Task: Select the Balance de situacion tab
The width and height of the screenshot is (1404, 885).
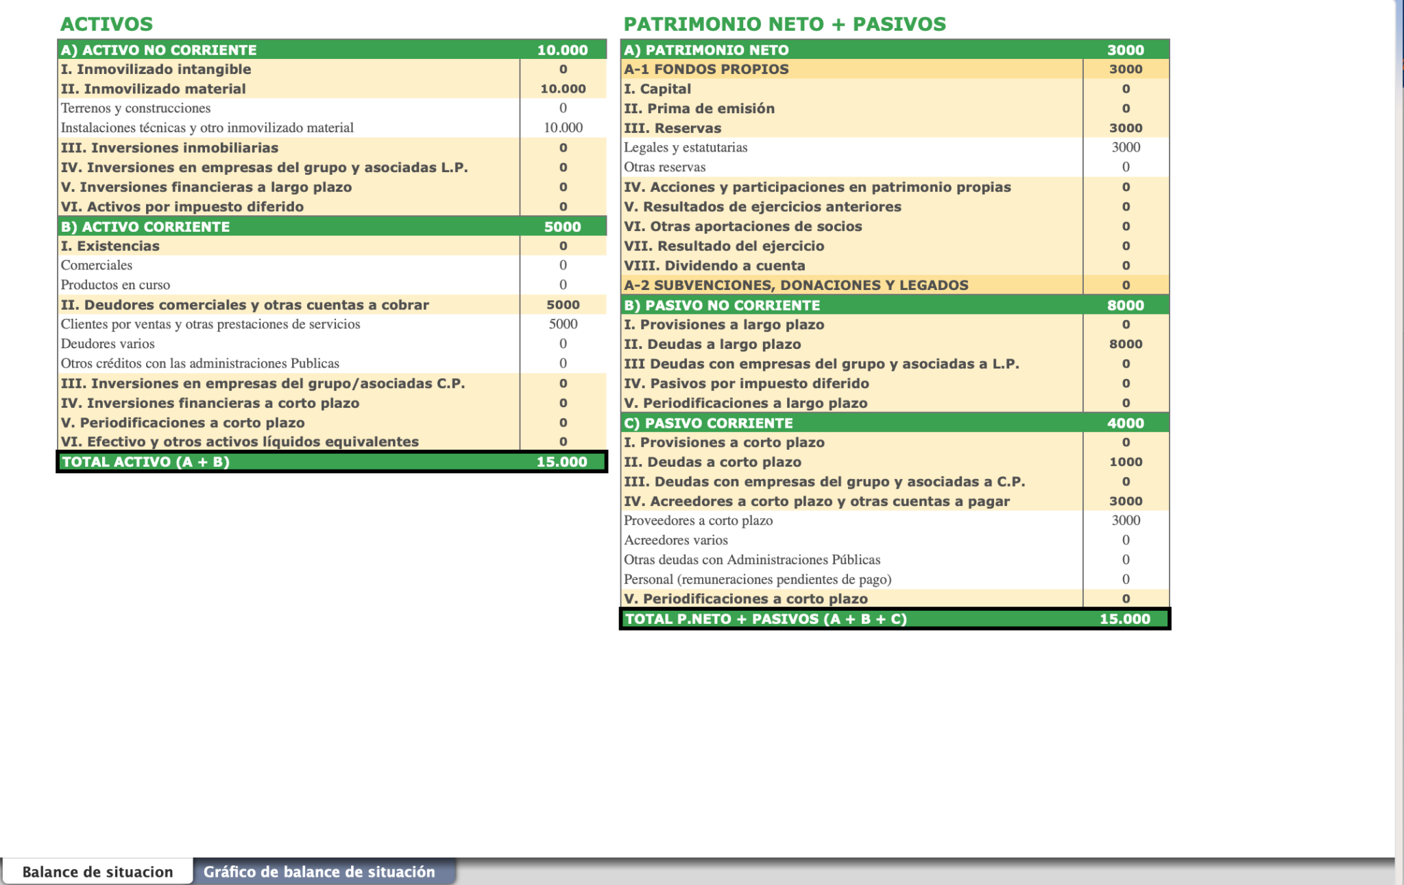Action: pyautogui.click(x=98, y=871)
